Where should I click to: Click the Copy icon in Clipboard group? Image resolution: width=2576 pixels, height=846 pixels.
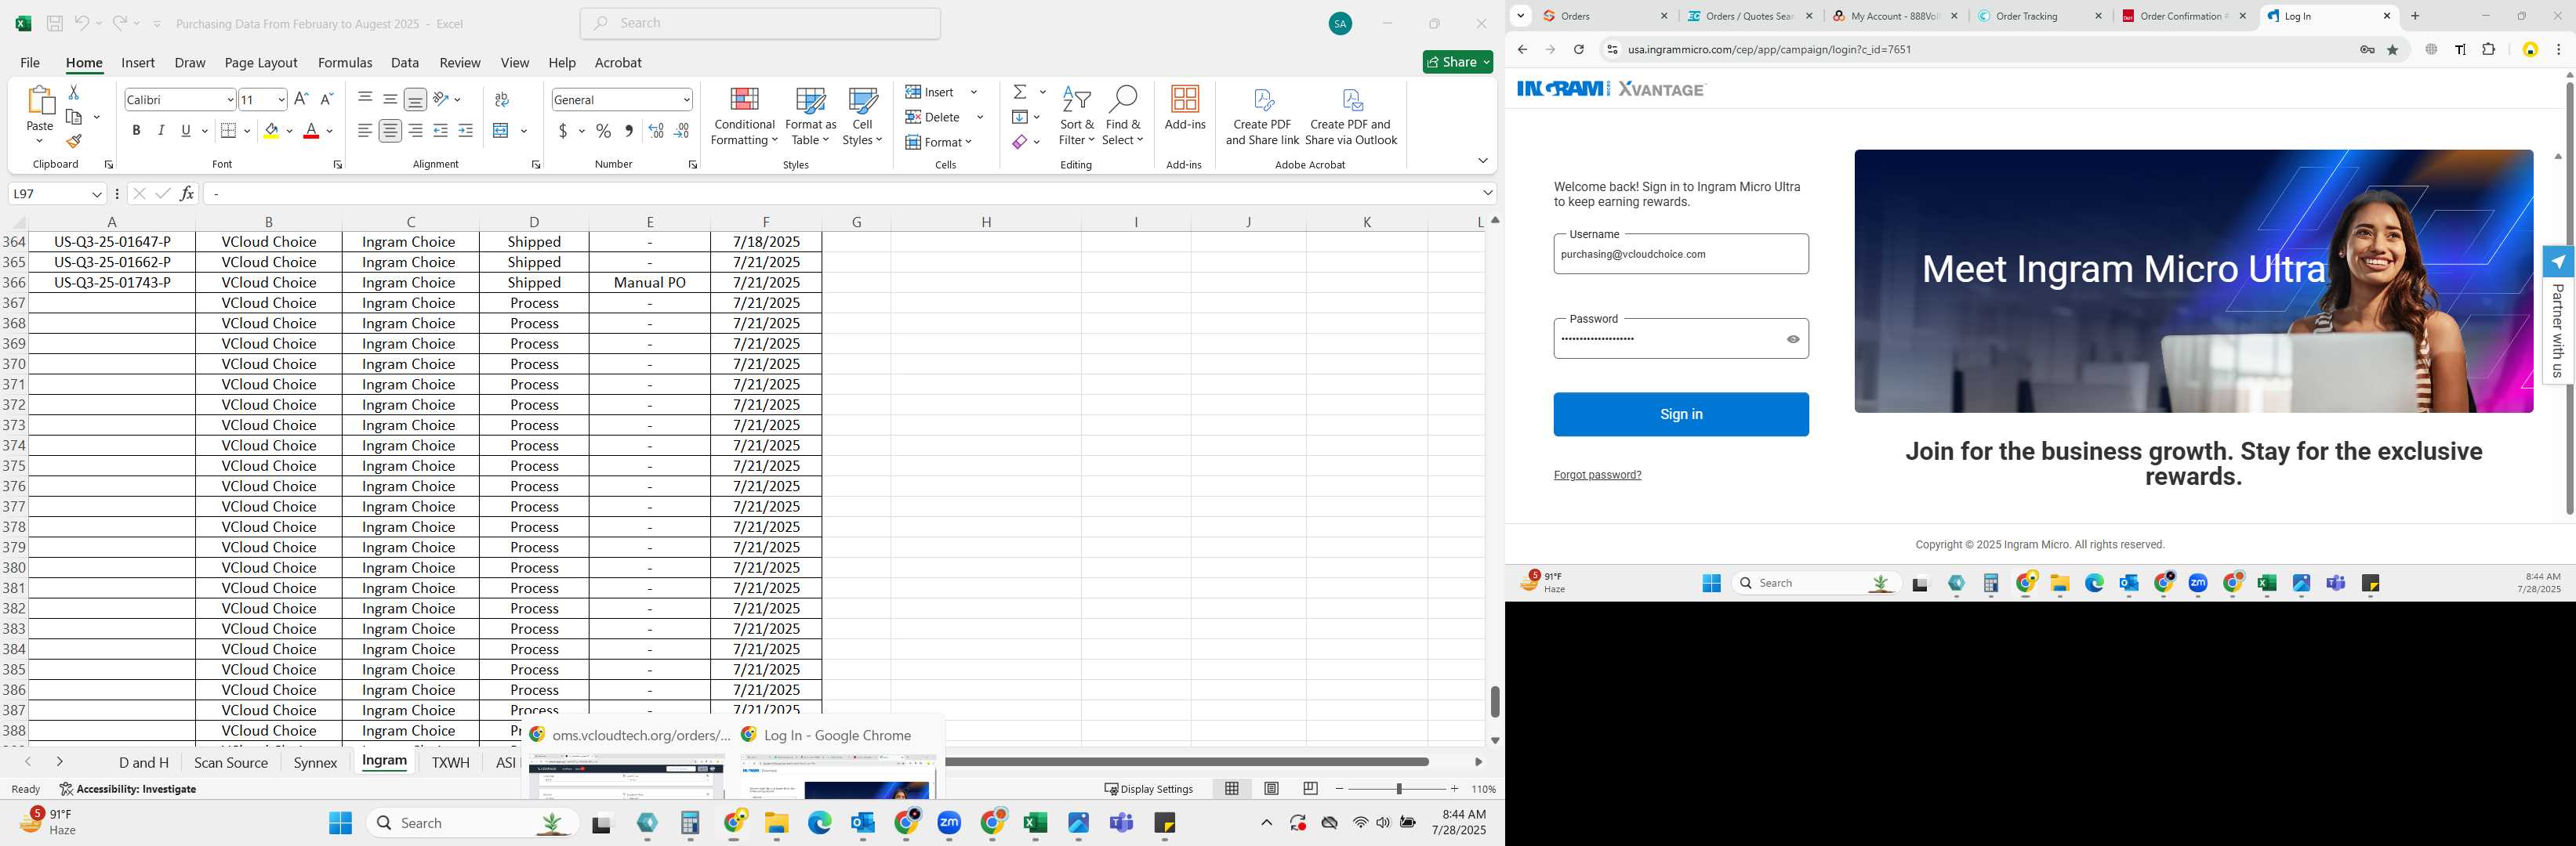point(74,117)
